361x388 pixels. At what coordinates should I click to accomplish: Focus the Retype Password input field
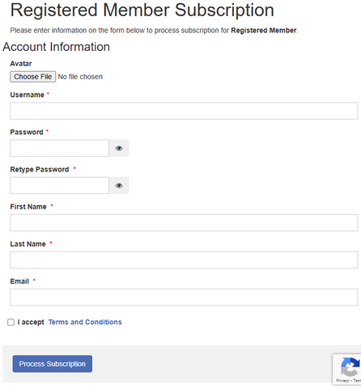click(x=59, y=186)
